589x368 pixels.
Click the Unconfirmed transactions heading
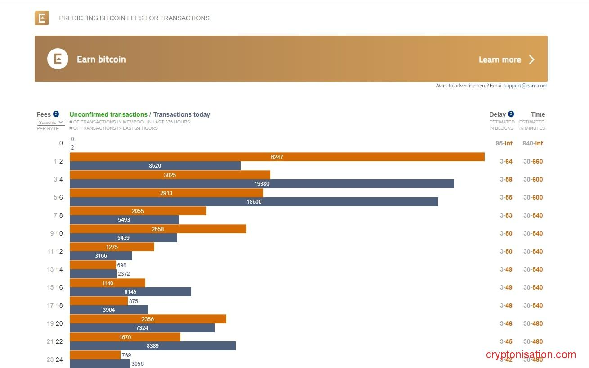point(108,114)
